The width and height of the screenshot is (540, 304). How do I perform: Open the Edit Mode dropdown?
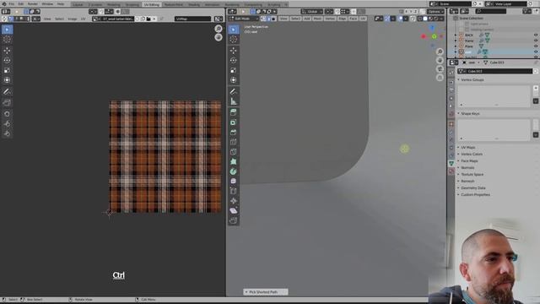pyautogui.click(x=244, y=19)
